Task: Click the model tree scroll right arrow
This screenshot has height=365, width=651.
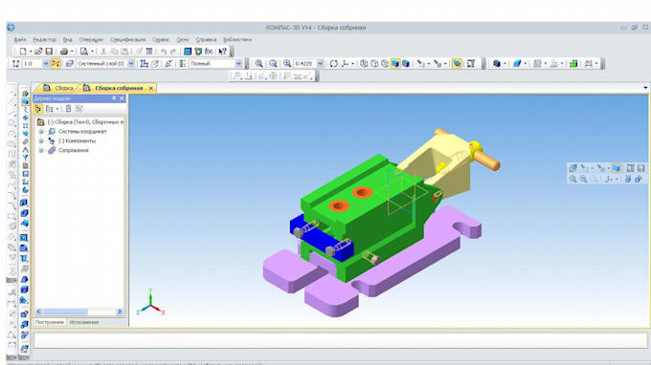Action: (x=120, y=311)
